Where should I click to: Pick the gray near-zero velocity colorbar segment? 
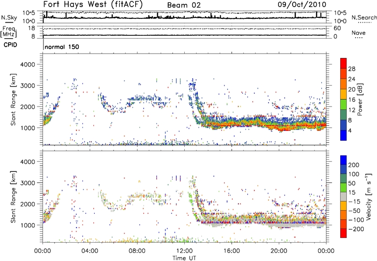(344, 196)
